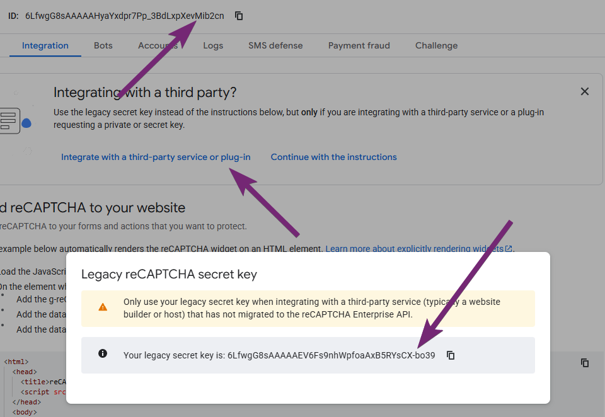
Task: Open the Payment fraud tab
Action: [359, 45]
